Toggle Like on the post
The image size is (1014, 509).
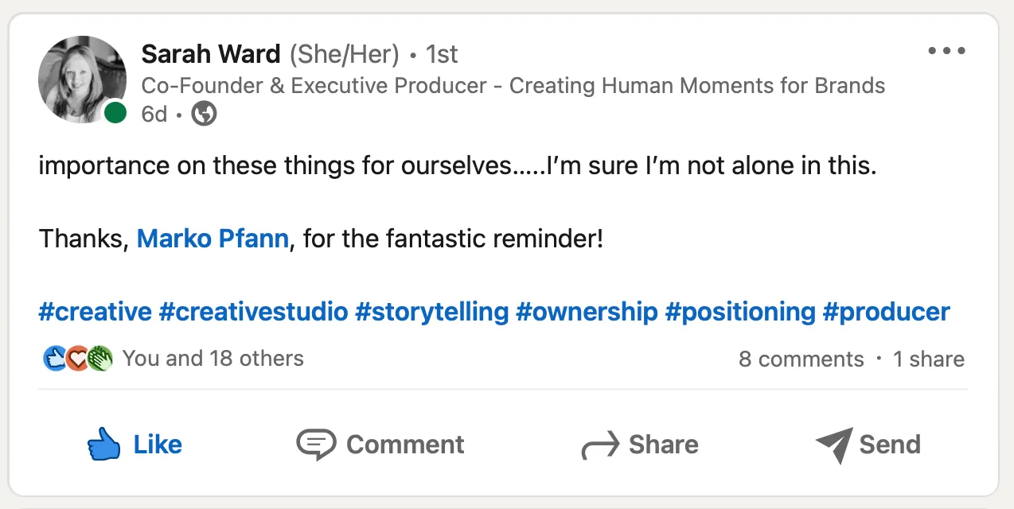click(x=135, y=445)
